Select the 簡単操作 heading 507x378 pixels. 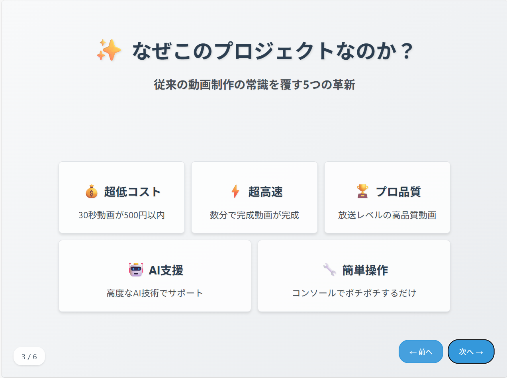click(365, 270)
